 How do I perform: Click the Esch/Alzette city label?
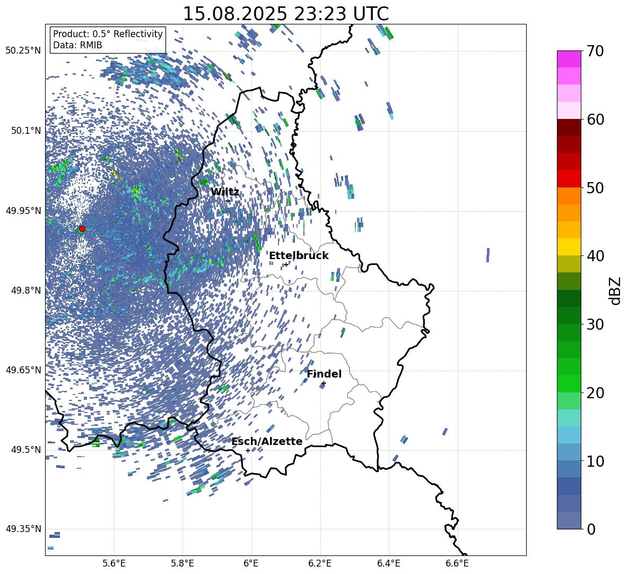click(267, 441)
